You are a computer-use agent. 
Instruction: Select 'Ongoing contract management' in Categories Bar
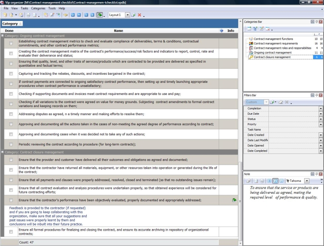(x=272, y=53)
